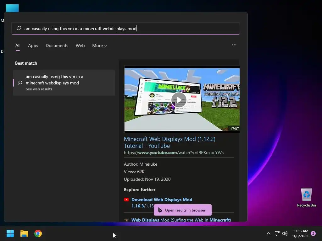Open Web Displays Mod Surfing the Web link
This screenshot has height=241, width=322.
point(181,220)
